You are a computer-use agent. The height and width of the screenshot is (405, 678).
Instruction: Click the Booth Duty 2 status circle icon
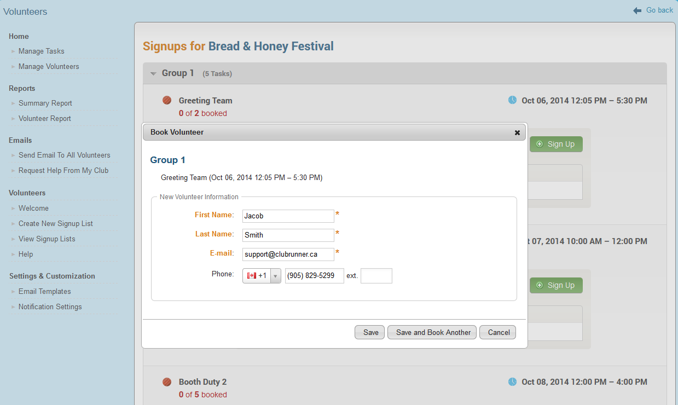tap(167, 382)
